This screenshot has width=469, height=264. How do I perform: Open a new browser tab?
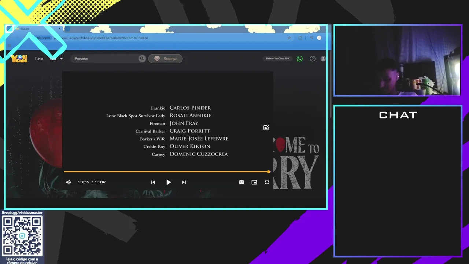pos(67,29)
